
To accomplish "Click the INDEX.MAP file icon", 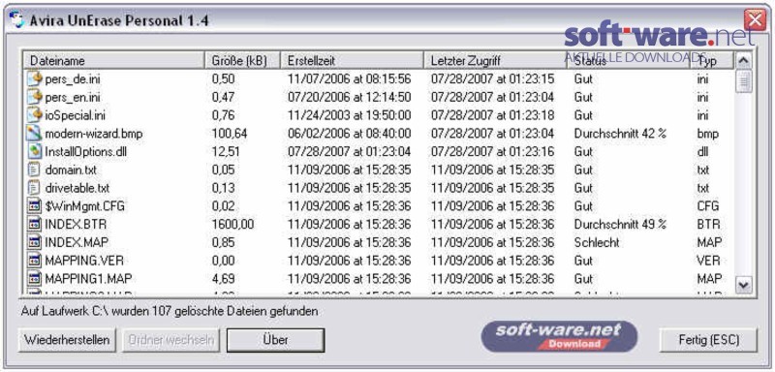I will point(35,242).
